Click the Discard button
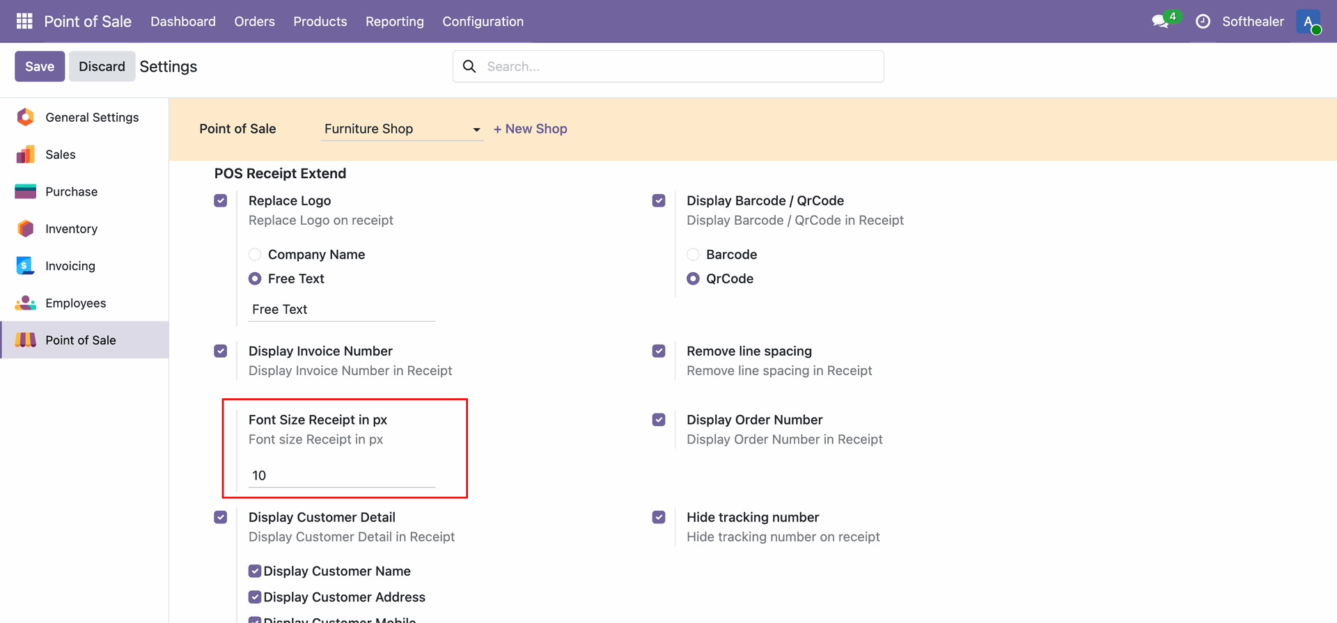Image resolution: width=1337 pixels, height=623 pixels. coord(102,66)
